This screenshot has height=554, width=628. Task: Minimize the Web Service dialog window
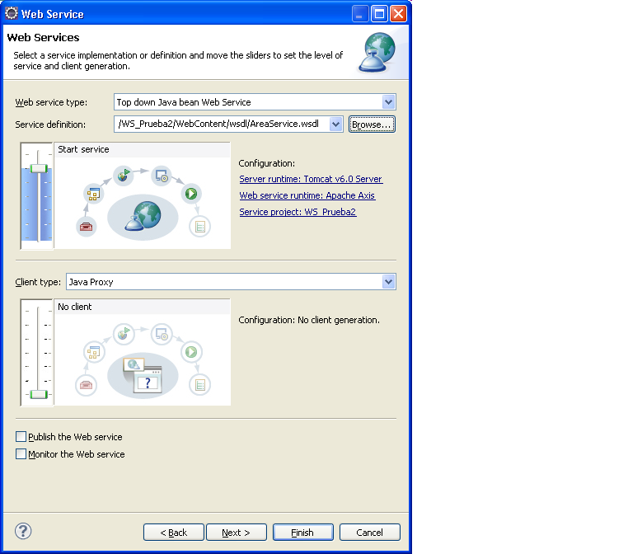(x=360, y=14)
